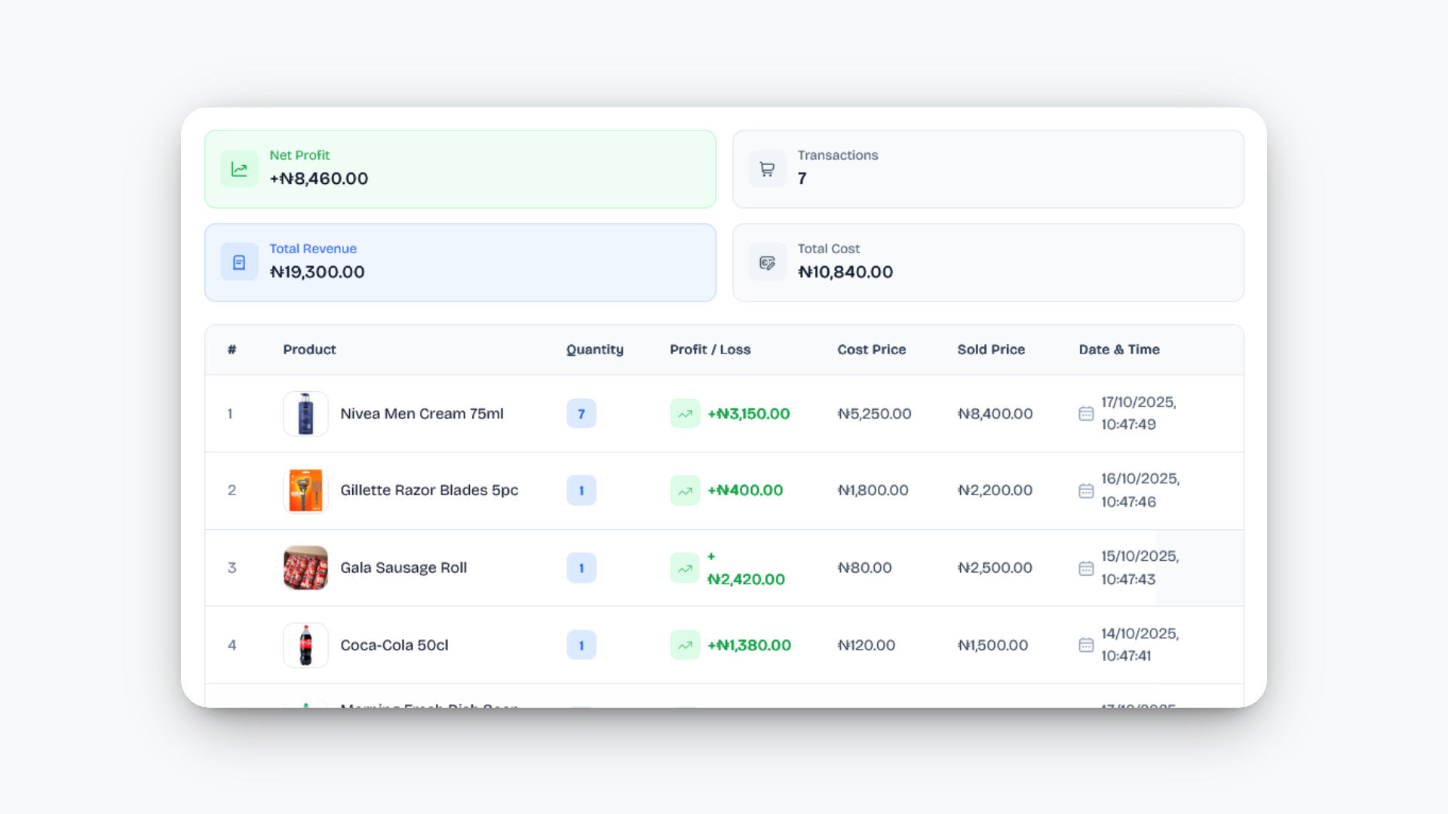Click sold price ₦8,400.00

[x=995, y=414]
